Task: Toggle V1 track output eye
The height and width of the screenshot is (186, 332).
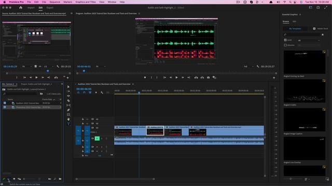Action: coord(97,128)
